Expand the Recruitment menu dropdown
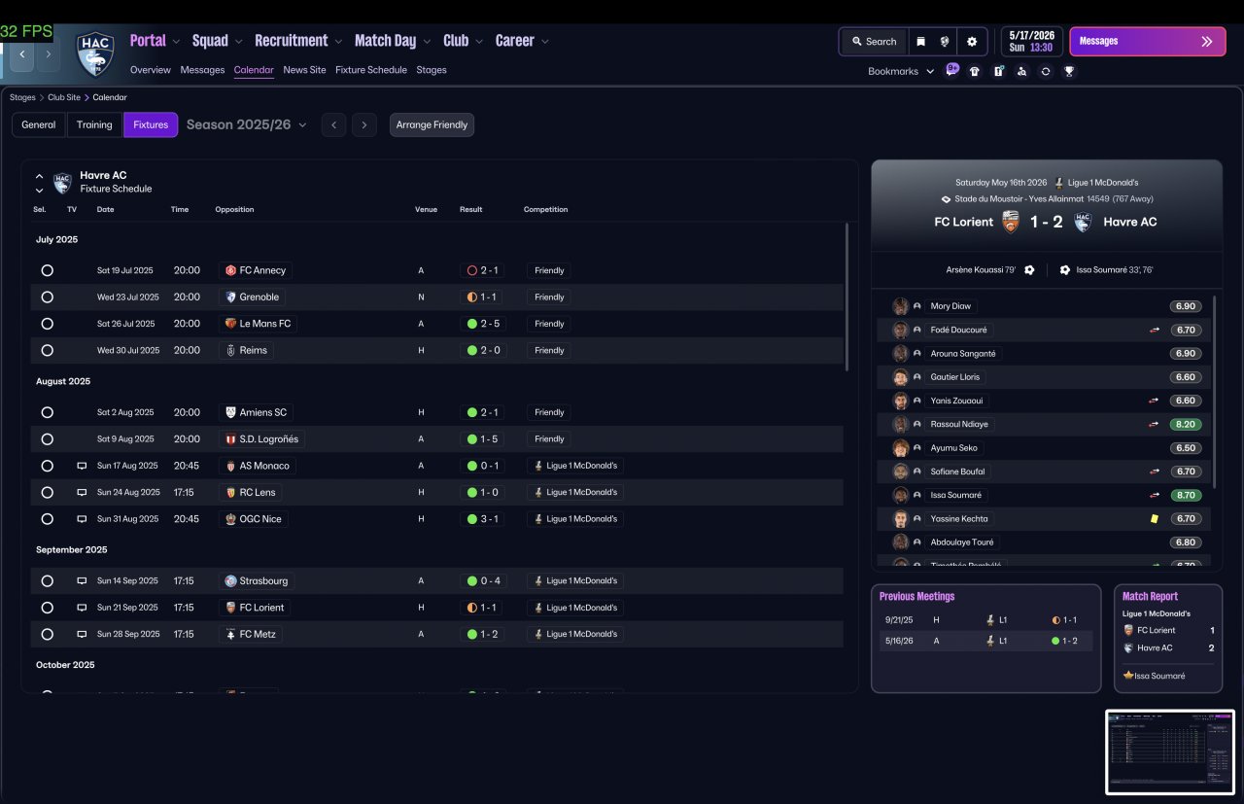 tap(338, 41)
